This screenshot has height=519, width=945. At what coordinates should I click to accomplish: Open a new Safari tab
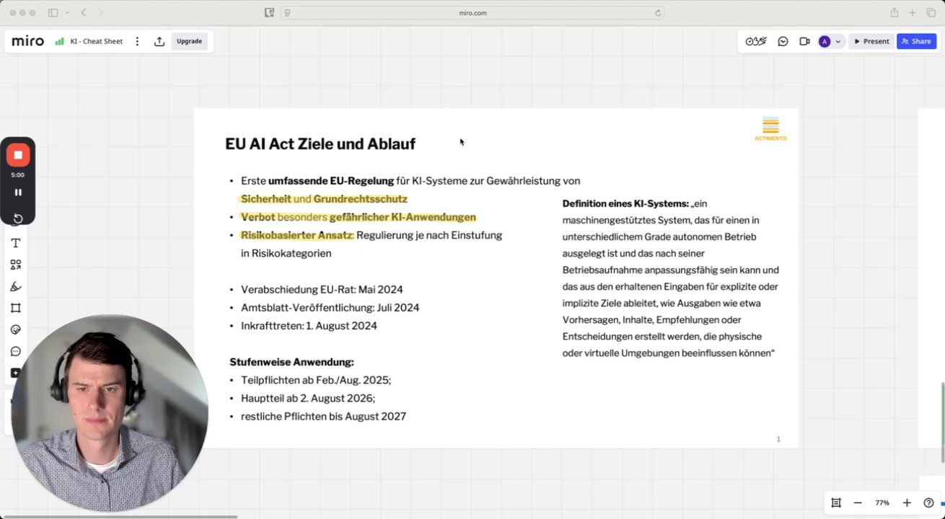coord(912,12)
